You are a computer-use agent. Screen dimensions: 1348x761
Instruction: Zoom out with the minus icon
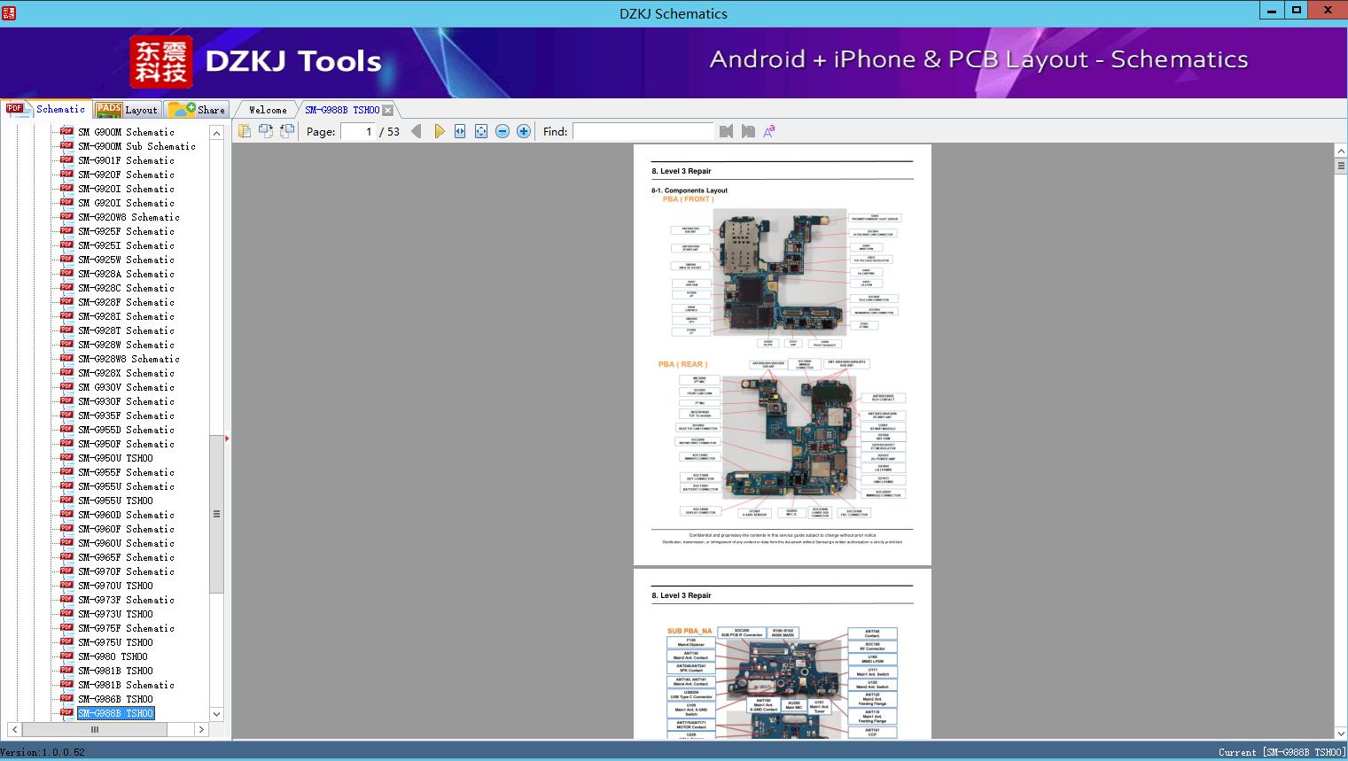tap(503, 131)
